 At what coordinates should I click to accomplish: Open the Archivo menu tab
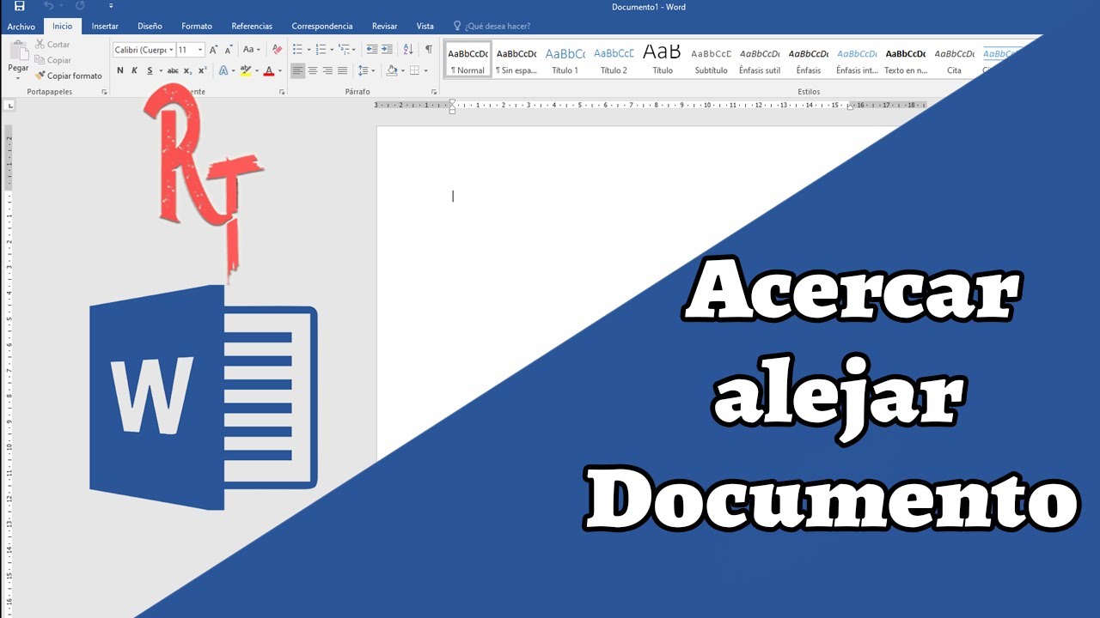click(21, 27)
